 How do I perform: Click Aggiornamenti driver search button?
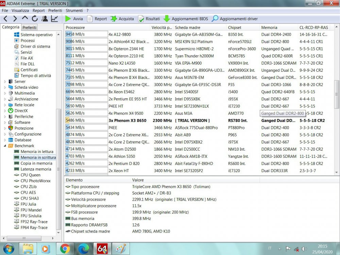(x=235, y=19)
